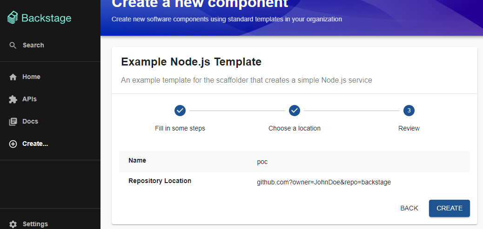Click the Create plus circle icon
Viewport: 483px width, 229px height.
pyautogui.click(x=13, y=144)
